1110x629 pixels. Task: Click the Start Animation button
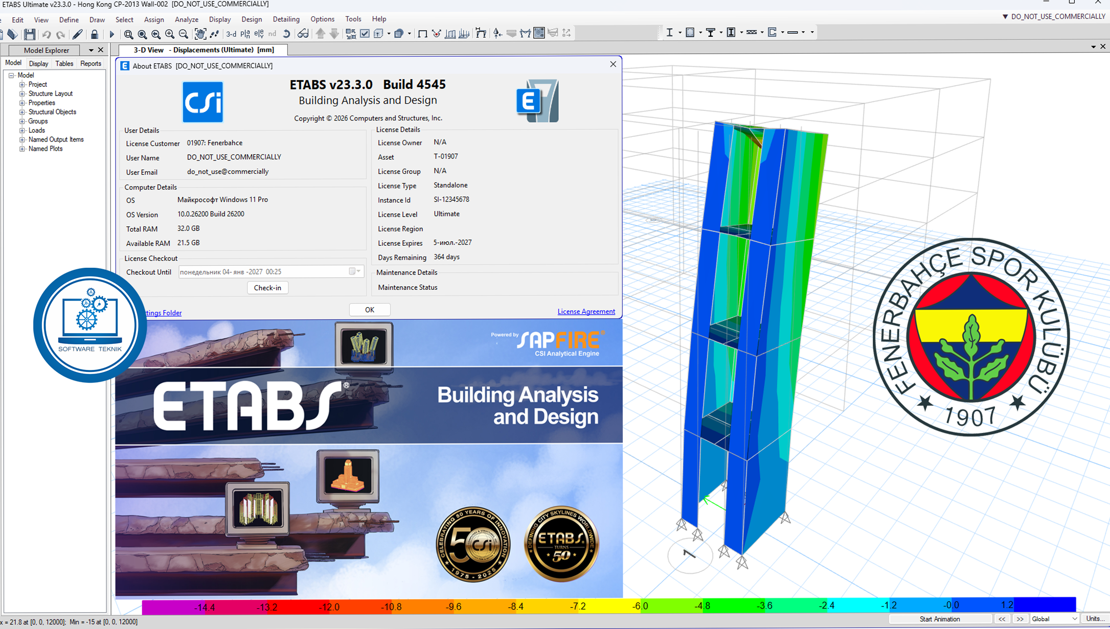940,619
